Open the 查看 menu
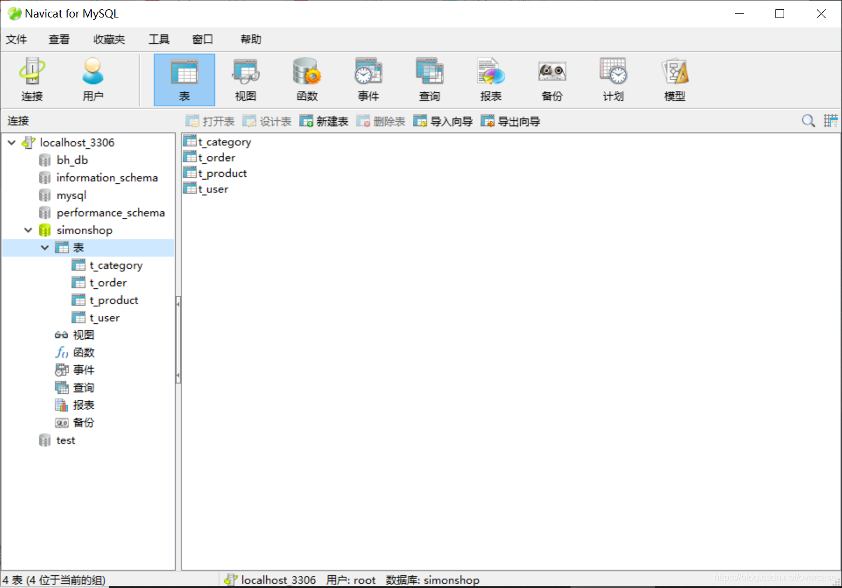The width and height of the screenshot is (842, 588). point(59,39)
